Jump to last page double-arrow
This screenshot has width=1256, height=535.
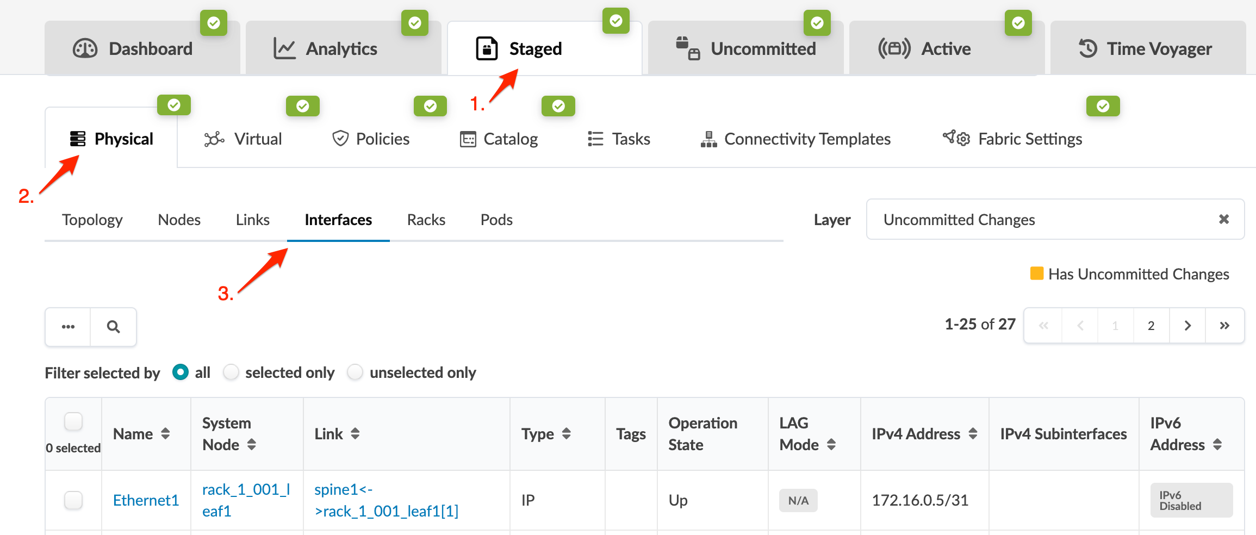[x=1224, y=326]
